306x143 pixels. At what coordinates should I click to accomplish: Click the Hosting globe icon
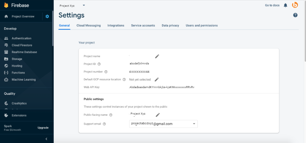tap(6, 66)
